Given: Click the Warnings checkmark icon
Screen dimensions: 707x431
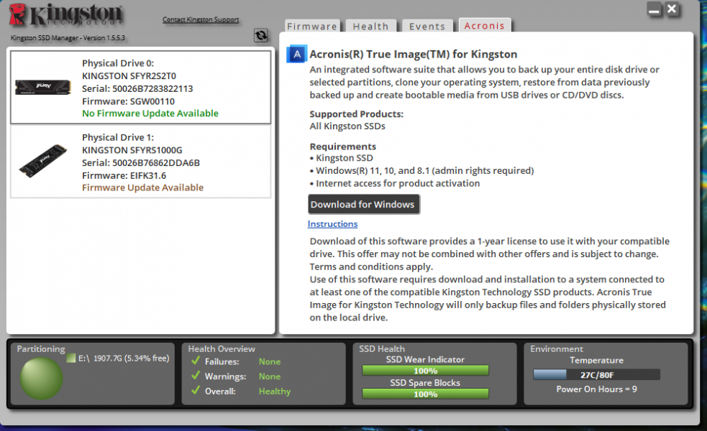Looking at the screenshot, I should [195, 376].
